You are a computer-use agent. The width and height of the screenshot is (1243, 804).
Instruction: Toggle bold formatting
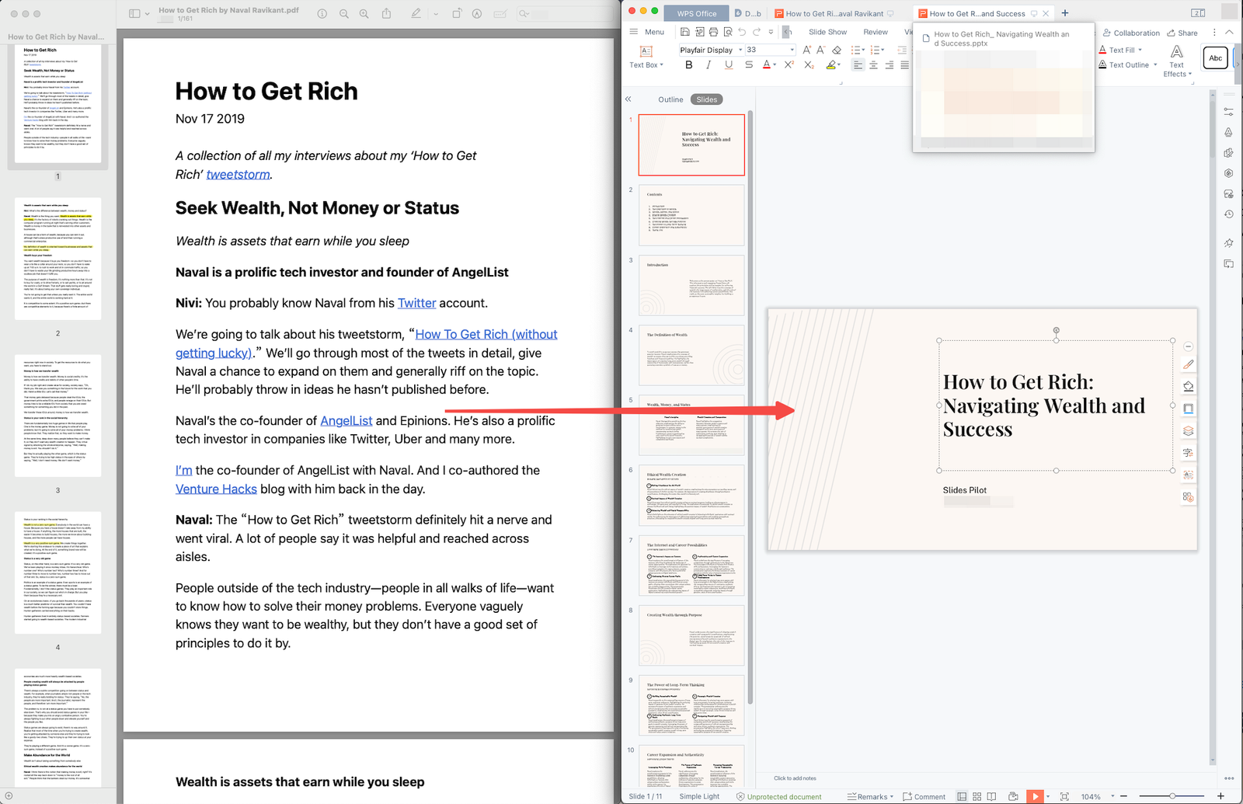click(x=688, y=64)
